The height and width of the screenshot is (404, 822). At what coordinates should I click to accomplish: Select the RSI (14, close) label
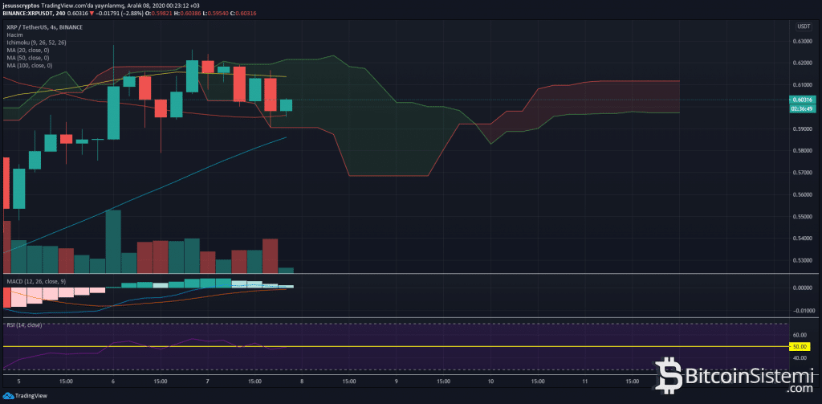click(22, 325)
